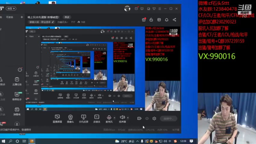Add a 摄像头 camera source
256x144 pixels.
click(70, 119)
